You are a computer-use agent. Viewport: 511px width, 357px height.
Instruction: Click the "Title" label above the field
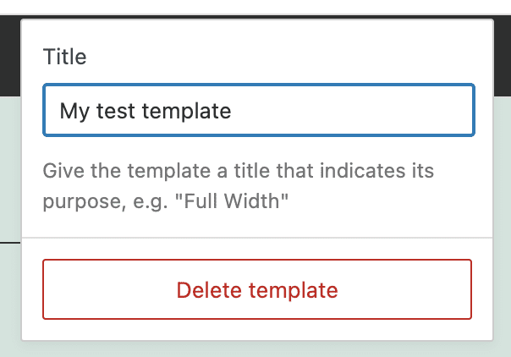tap(64, 58)
